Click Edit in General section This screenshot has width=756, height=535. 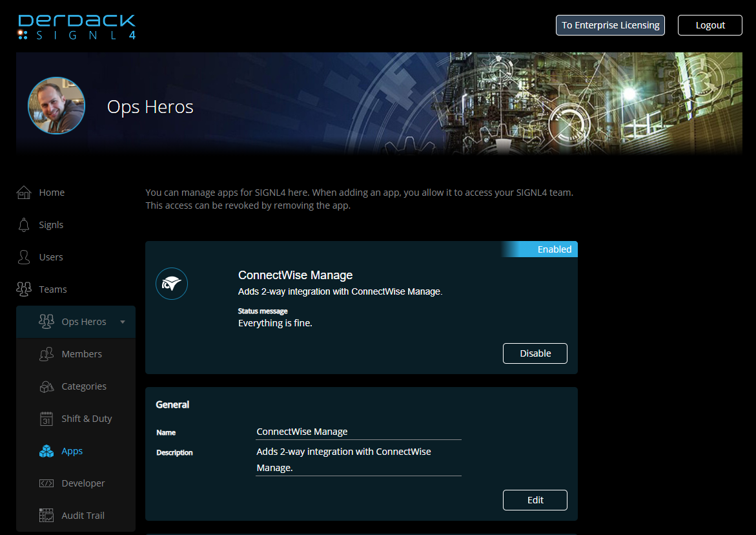click(535, 500)
